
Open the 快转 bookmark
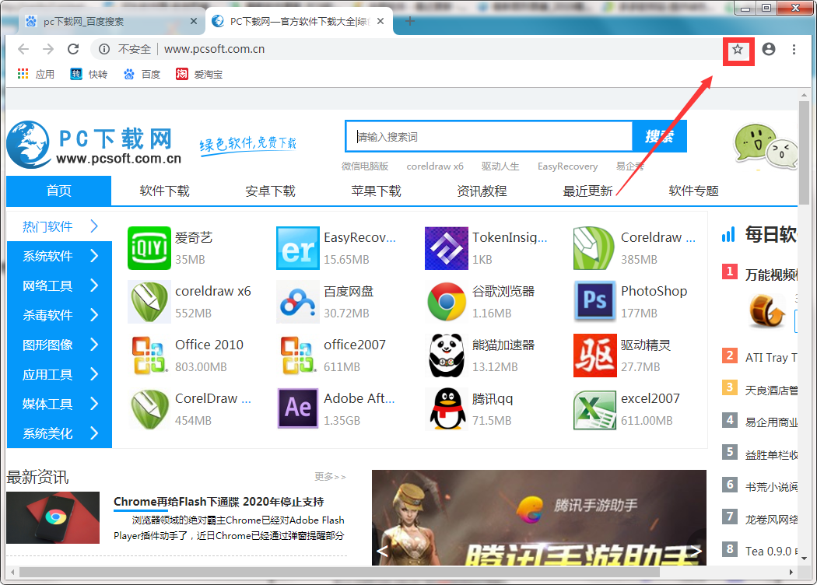pos(89,74)
